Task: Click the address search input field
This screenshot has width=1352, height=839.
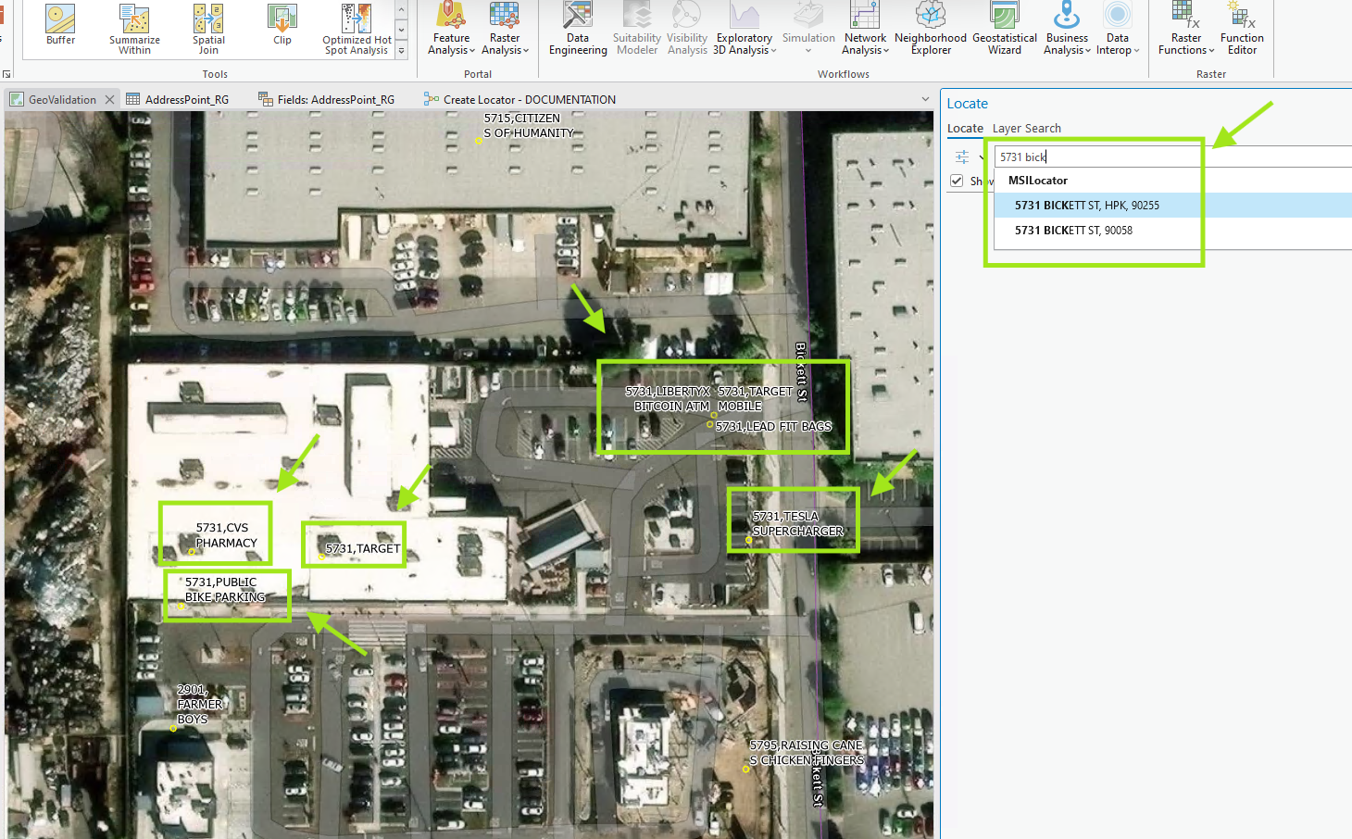Action: (x=1173, y=157)
